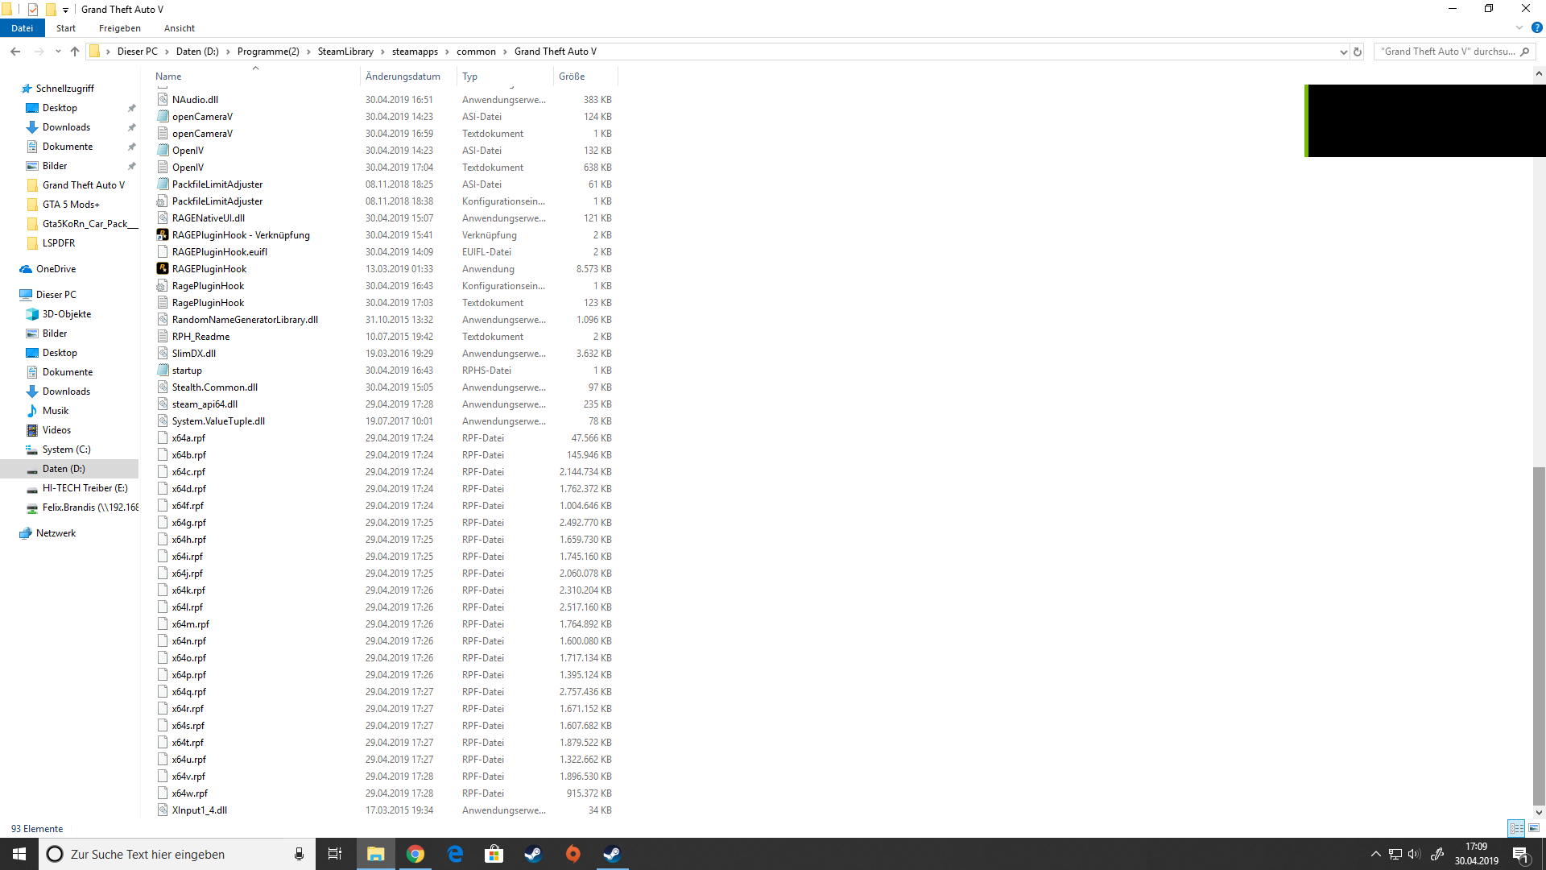Click the RAGEPluginHook application icon

tap(163, 269)
